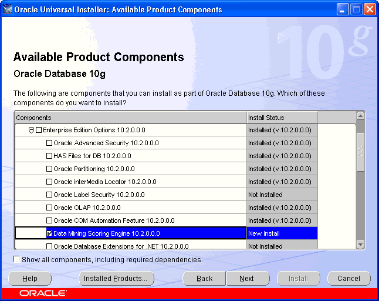Select Oracle Label Security 10.2.0.0.0 text
The image size is (379, 301).
click(99, 195)
